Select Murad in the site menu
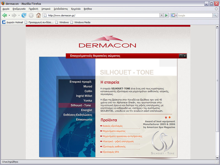Image resolution: width=220 pixels, height=165 pixels. [x=88, y=86]
